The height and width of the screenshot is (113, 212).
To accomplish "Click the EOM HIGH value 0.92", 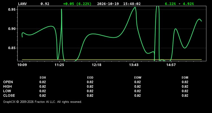I will pyautogui.click(x=185, y=86).
